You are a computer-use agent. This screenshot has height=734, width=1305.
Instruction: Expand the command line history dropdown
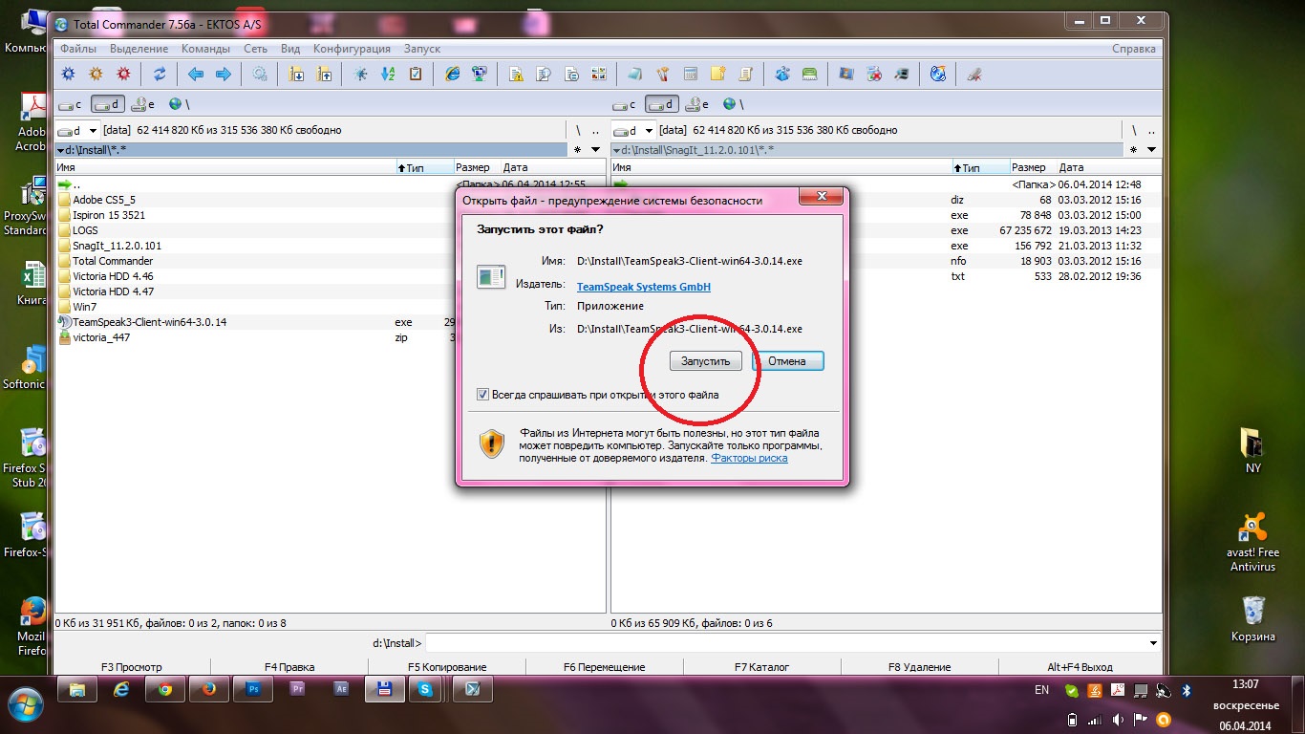(1153, 643)
